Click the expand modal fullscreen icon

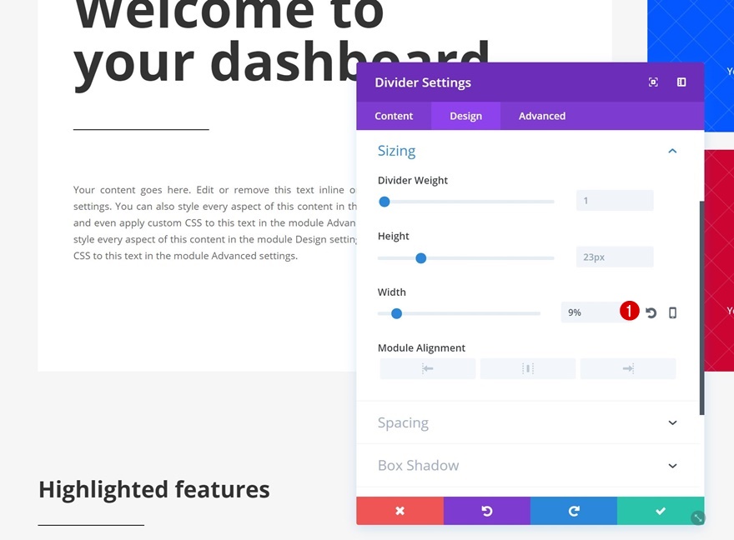pyautogui.click(x=653, y=82)
